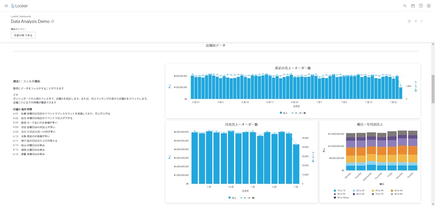435x206 pixels.
Task: Click the 月次売上・オーダー数 tile title
Action: click(x=241, y=124)
